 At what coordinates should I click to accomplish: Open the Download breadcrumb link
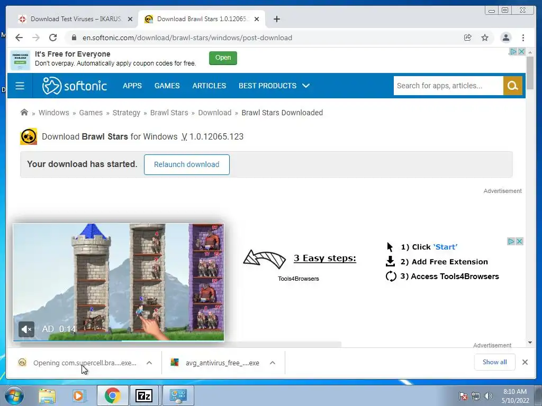(215, 113)
